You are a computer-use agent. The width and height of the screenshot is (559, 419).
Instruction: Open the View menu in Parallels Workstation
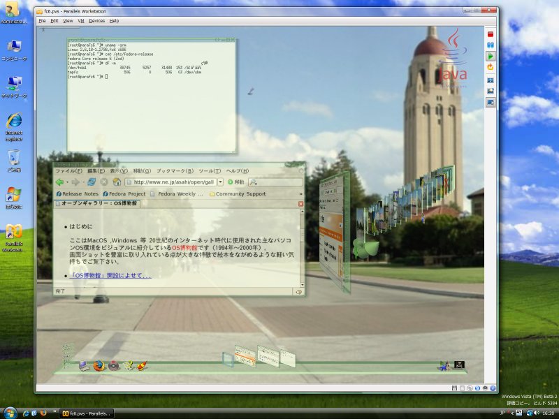(68, 21)
